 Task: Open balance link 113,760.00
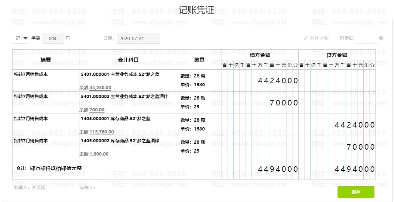pos(102,132)
